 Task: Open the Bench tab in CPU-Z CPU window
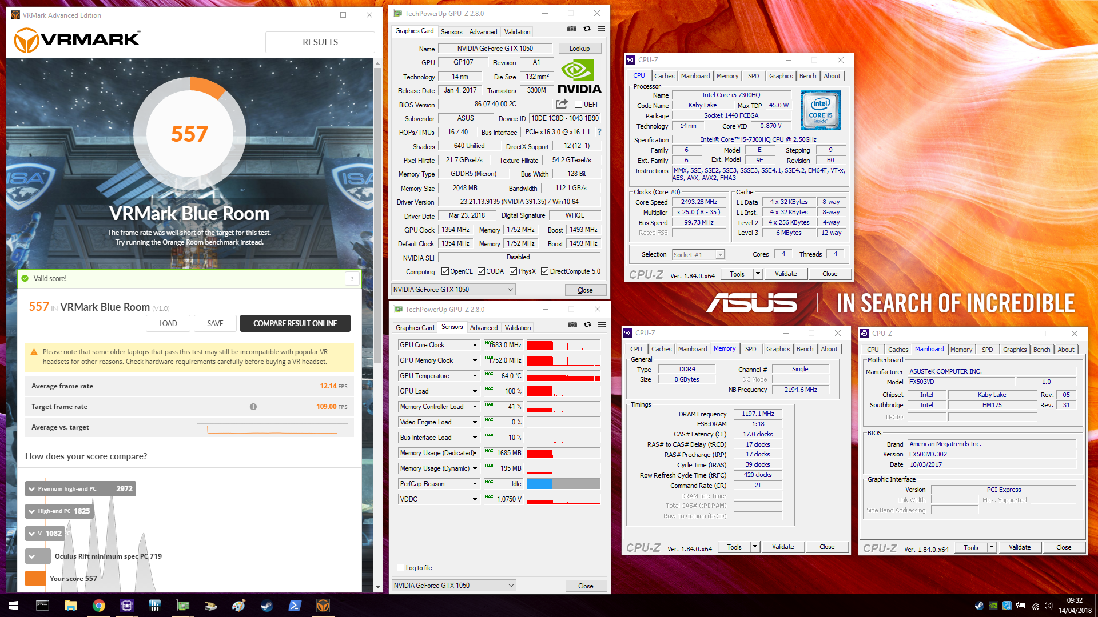click(807, 76)
